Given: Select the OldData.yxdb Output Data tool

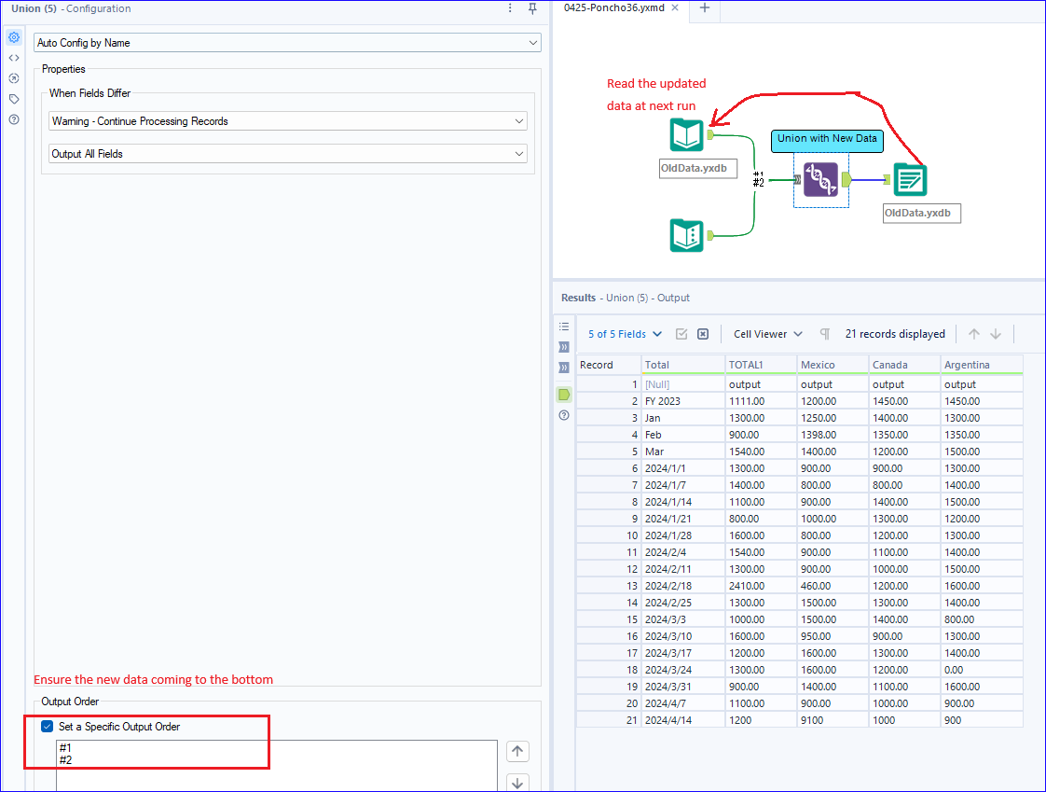Looking at the screenshot, I should 910,179.
